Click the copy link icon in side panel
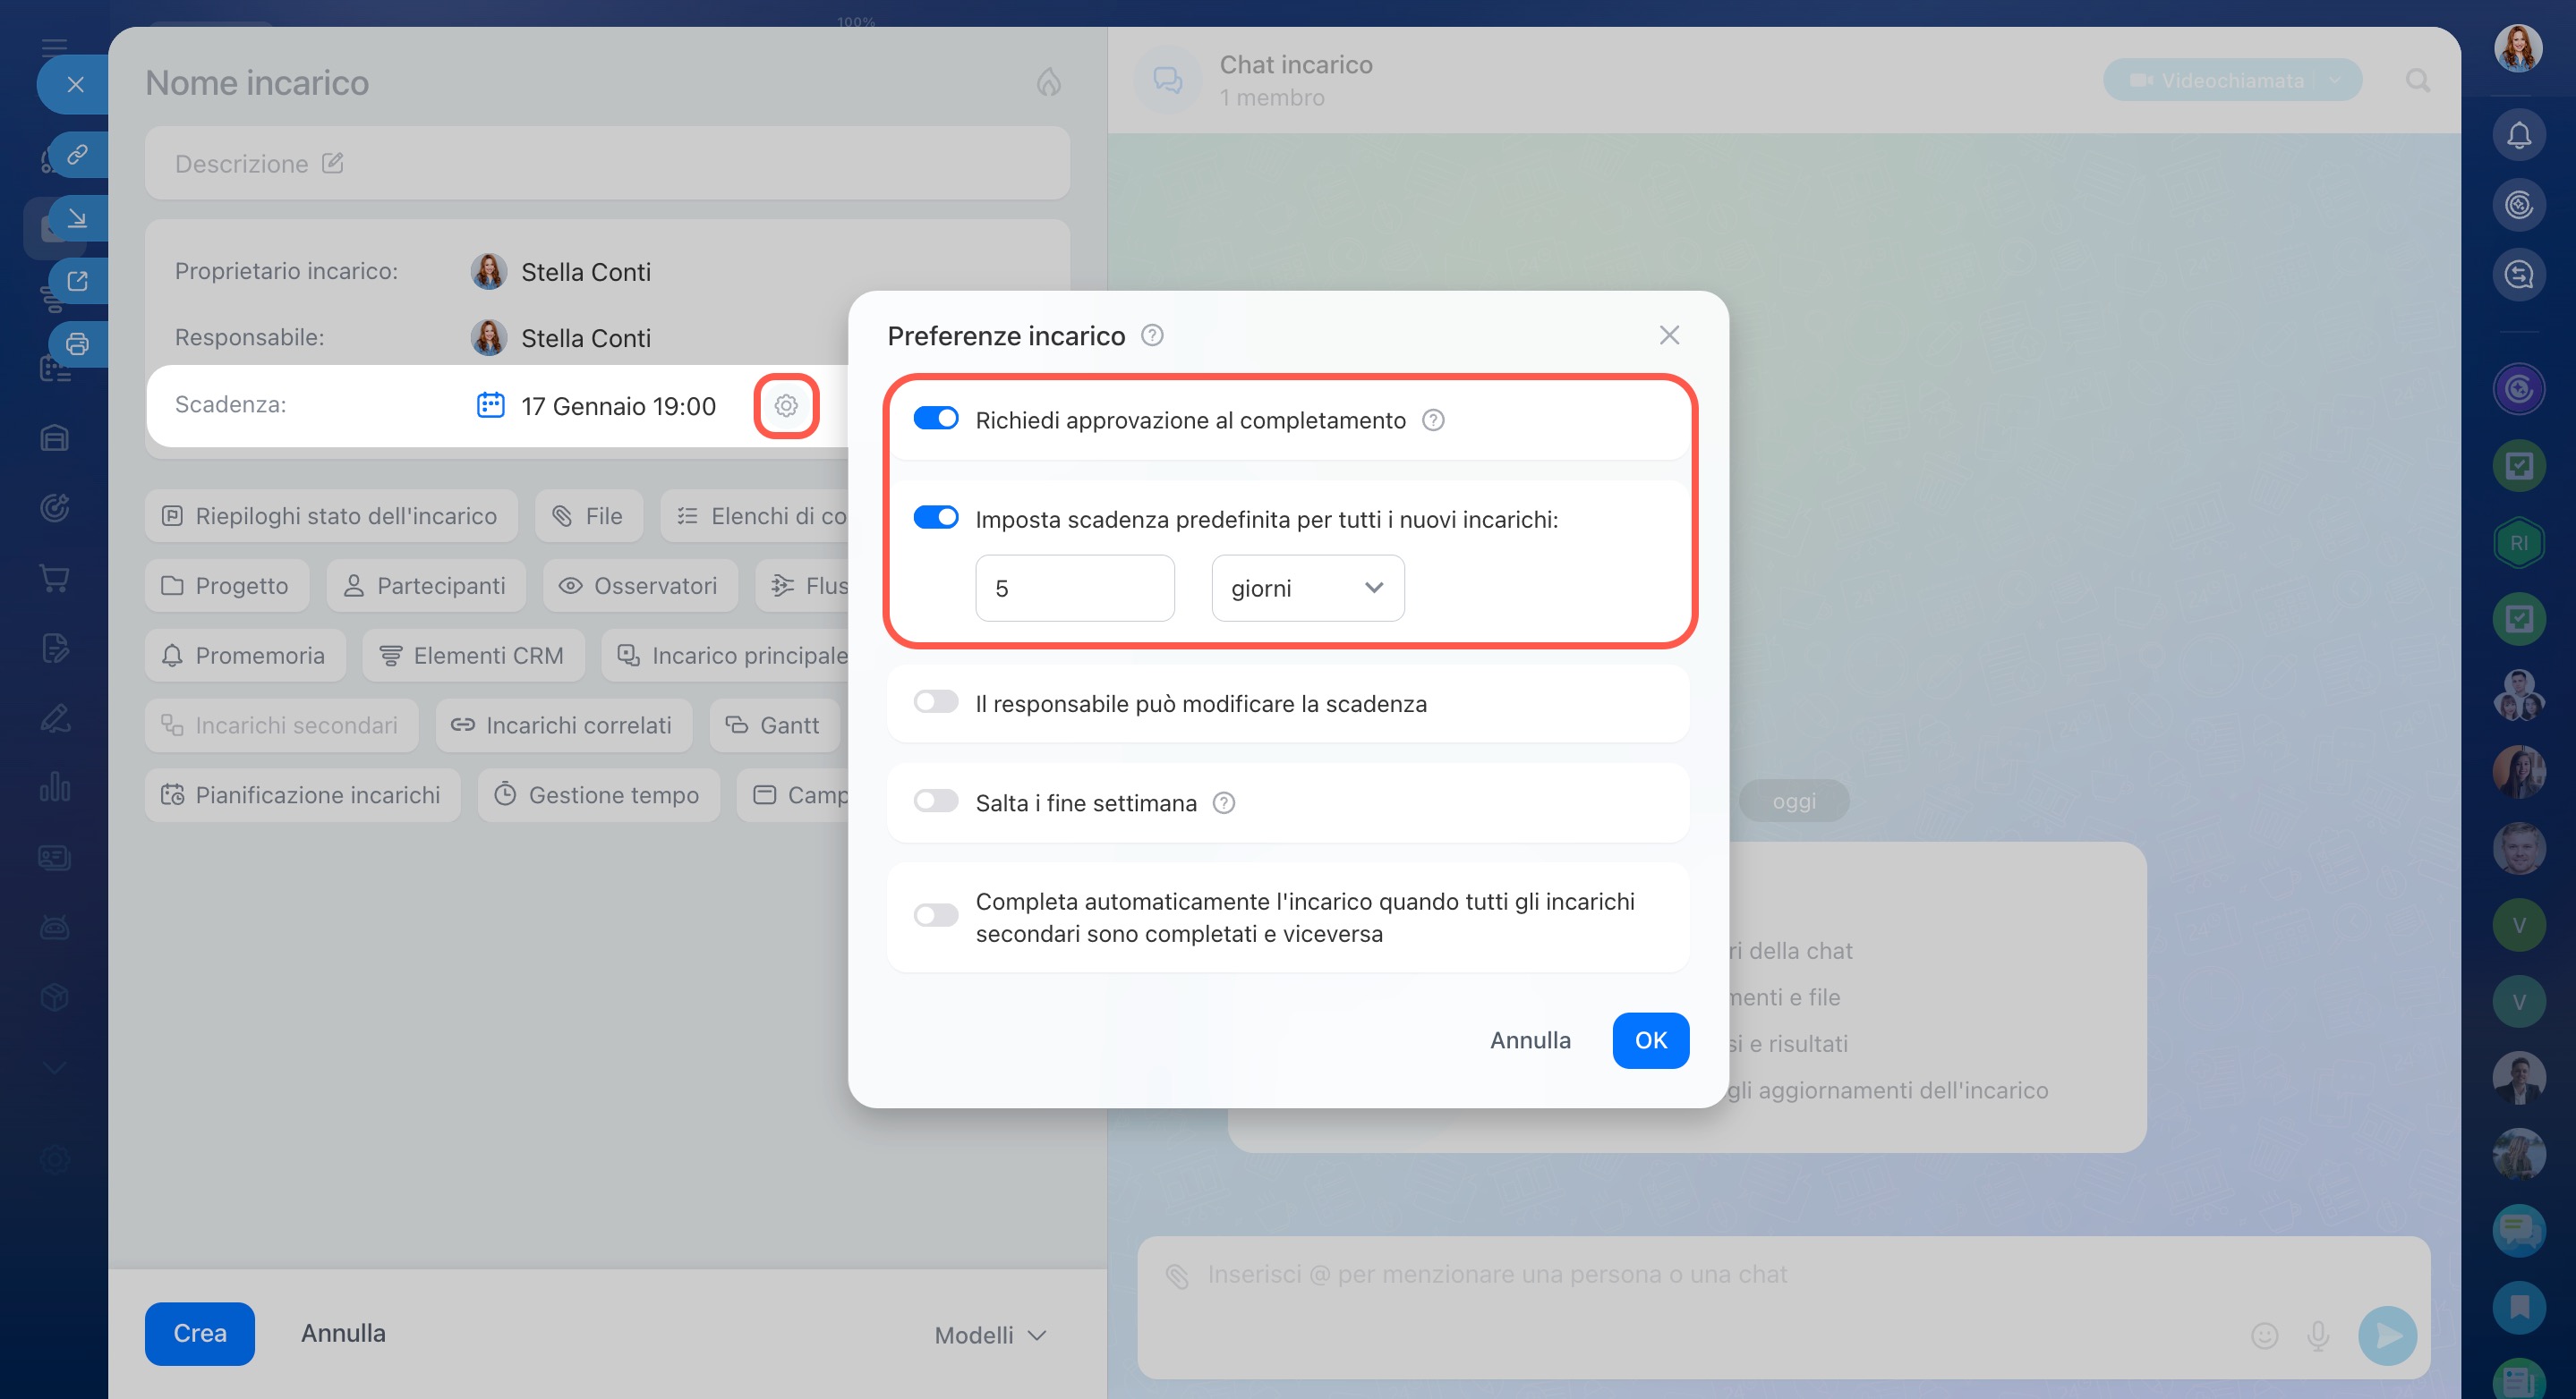2576x1399 pixels. click(x=77, y=155)
